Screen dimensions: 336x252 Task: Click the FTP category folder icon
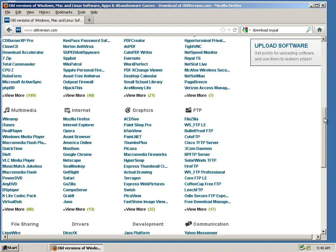pos(188,110)
